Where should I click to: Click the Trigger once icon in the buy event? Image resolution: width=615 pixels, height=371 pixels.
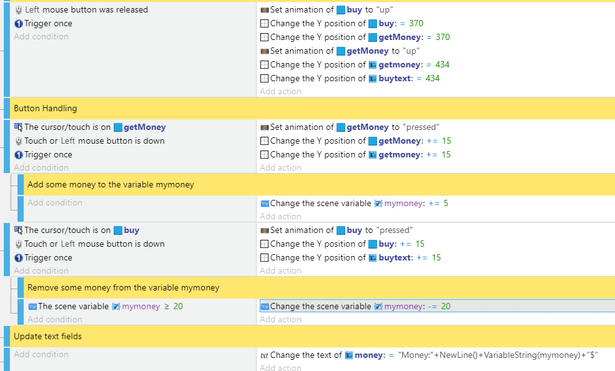(x=18, y=257)
